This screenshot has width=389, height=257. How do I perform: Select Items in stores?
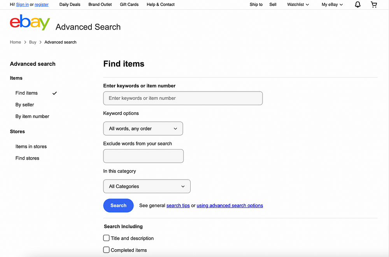tap(31, 146)
